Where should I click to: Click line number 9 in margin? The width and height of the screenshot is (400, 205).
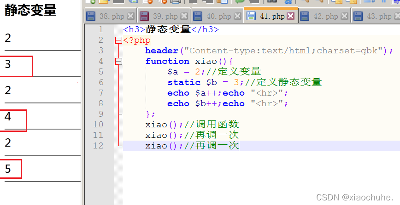point(101,114)
